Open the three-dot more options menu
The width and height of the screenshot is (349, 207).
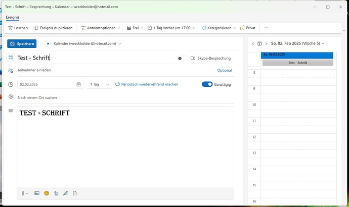click(266, 28)
